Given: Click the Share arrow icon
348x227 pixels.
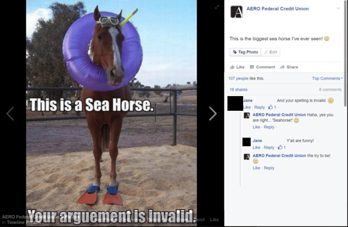Looking at the screenshot, I should coord(282,67).
